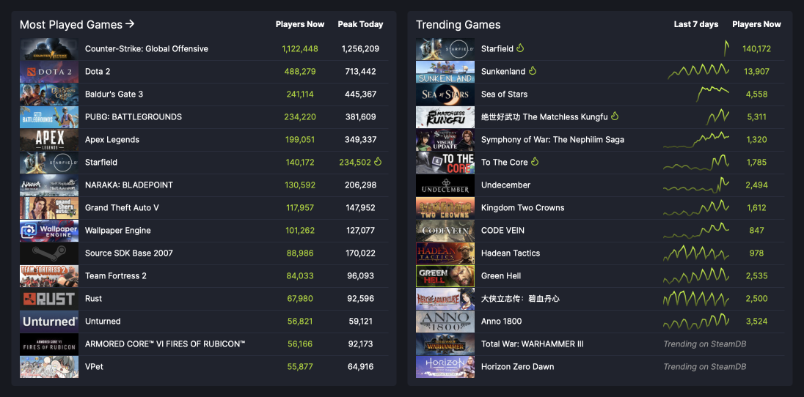804x397 pixels.
Task: Click Green Hell's 2,535 players now value
Action: (x=756, y=275)
